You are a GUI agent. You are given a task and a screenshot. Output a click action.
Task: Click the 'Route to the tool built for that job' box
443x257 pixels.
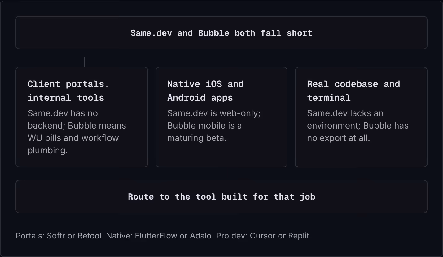pos(221,196)
